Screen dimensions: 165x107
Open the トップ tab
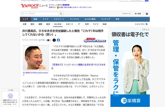[x=25, y=19]
